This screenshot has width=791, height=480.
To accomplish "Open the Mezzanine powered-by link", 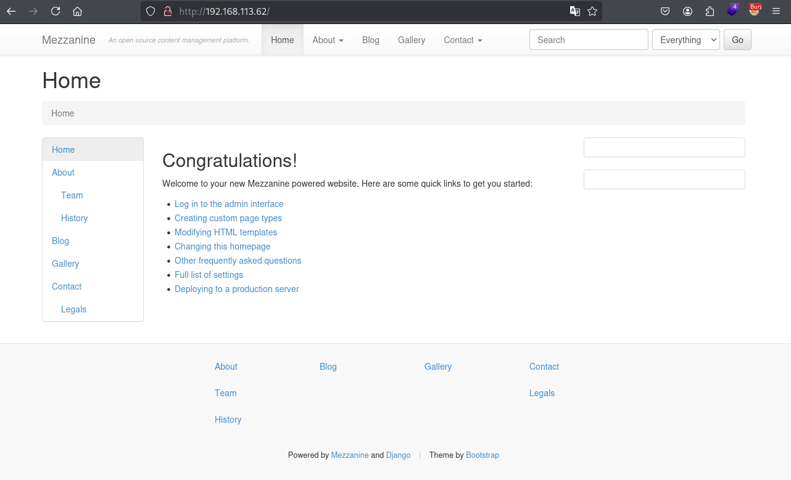I will 350,455.
